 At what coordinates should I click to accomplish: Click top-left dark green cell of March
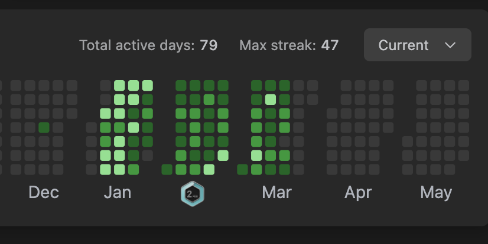point(256,85)
